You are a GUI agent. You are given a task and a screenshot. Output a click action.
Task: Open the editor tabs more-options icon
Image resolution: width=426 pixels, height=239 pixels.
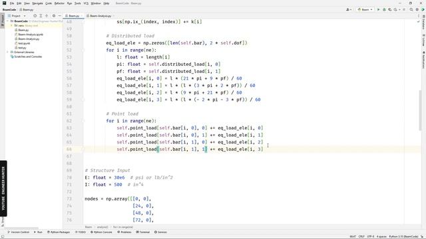pyautogui.click(x=419, y=16)
